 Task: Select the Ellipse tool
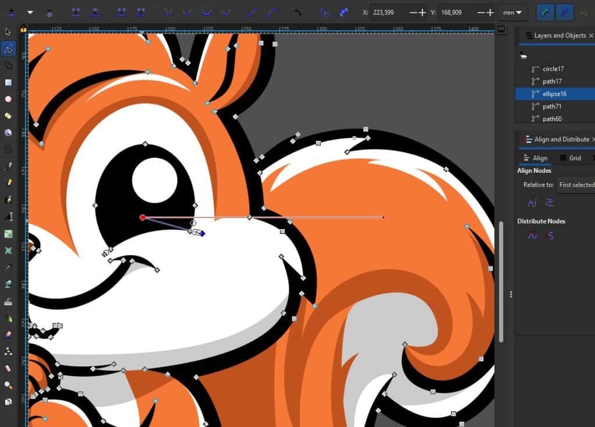(8, 99)
